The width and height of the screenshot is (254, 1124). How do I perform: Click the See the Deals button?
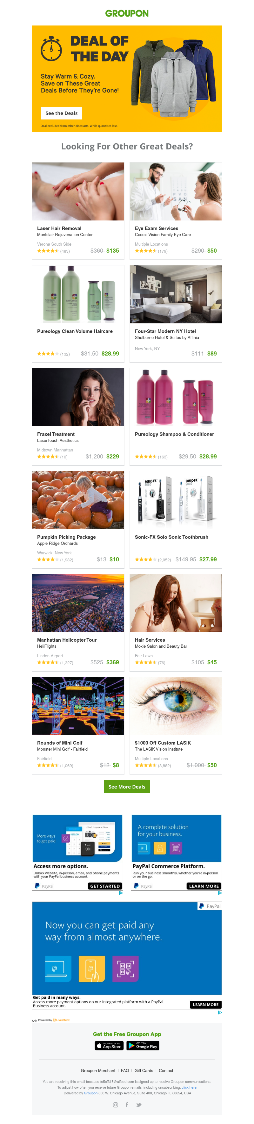click(x=61, y=113)
